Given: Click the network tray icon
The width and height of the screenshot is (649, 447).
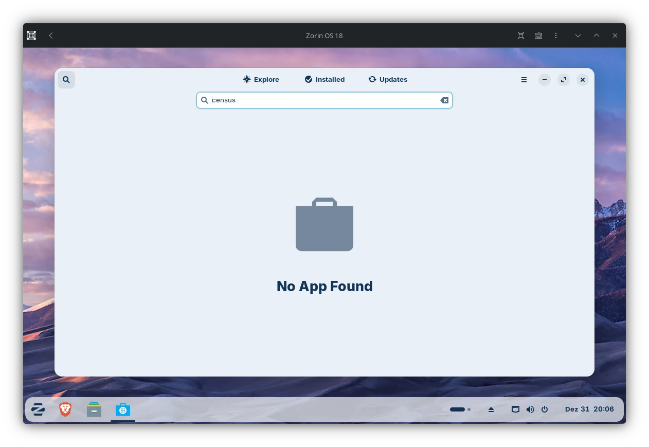Looking at the screenshot, I should (515, 409).
